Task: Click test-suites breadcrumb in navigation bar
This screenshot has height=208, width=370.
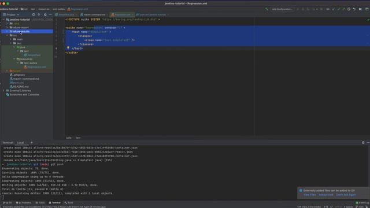Action: [58, 9]
